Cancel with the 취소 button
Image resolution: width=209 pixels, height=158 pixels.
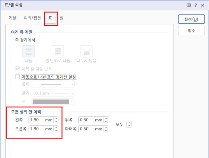tap(191, 31)
